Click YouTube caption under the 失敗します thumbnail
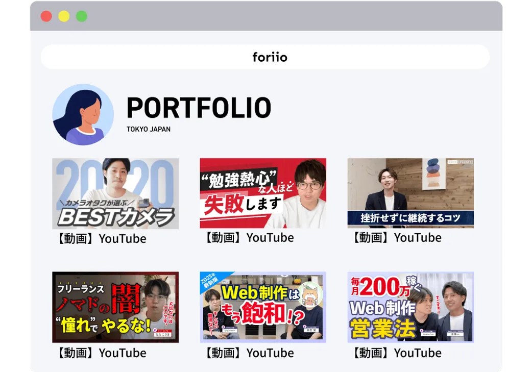The width and height of the screenshot is (531, 372). click(x=249, y=238)
